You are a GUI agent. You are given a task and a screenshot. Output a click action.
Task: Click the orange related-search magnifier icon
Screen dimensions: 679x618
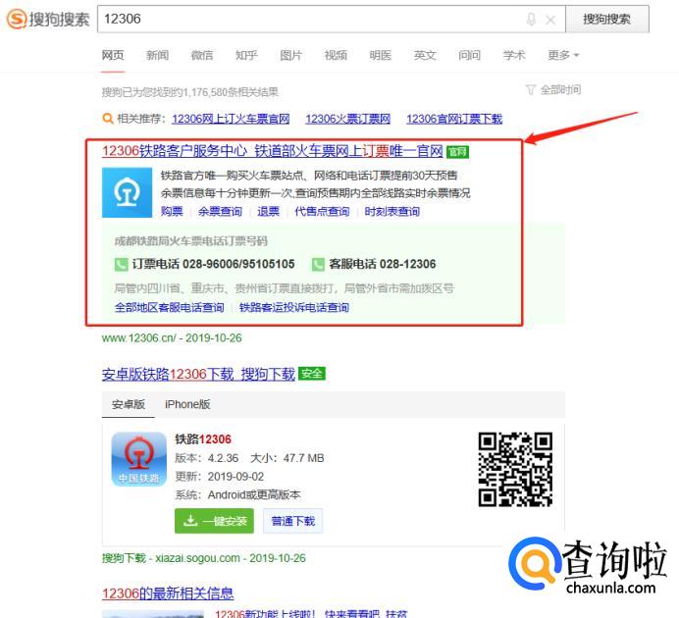coord(107,118)
